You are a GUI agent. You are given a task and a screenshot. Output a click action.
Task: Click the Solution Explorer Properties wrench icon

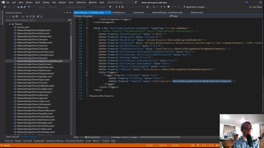click(38, 16)
